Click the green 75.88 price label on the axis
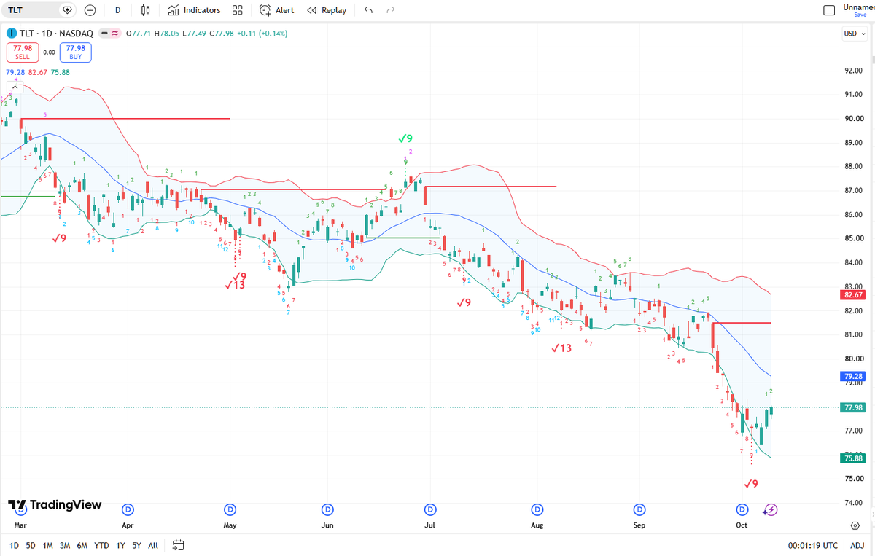Screen dimensions: 875x556 pyautogui.click(x=853, y=458)
